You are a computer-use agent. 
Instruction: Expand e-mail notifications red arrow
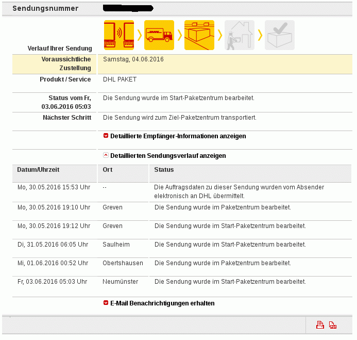click(106, 303)
